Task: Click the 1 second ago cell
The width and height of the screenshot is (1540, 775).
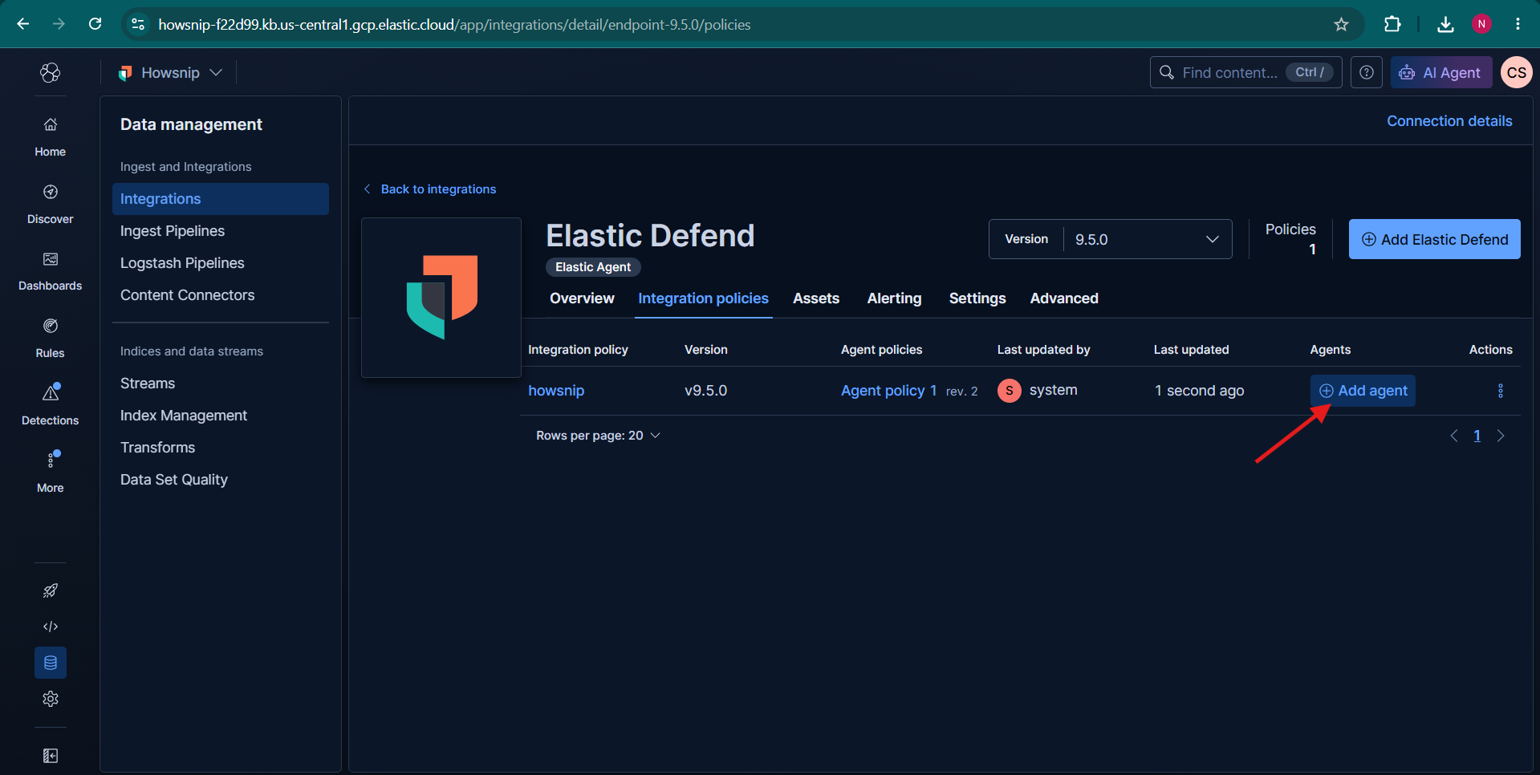Action: click(x=1199, y=391)
